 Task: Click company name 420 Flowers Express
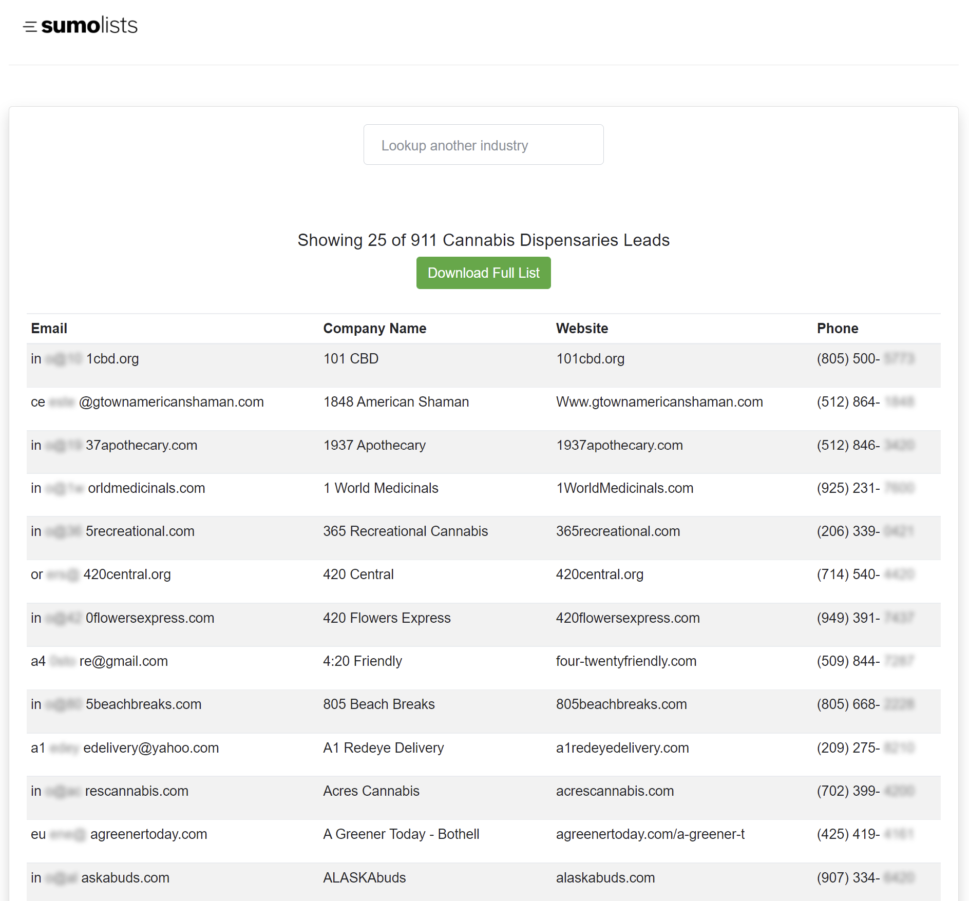[387, 618]
